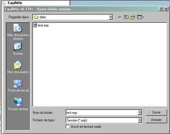The image size is (170, 134).
Task: Focus the Nom du fichier text field
Action: tap(102, 113)
